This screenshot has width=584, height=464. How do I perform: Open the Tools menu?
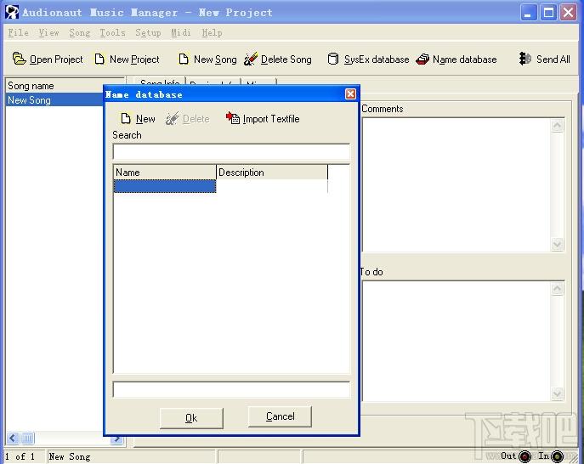pyautogui.click(x=112, y=33)
